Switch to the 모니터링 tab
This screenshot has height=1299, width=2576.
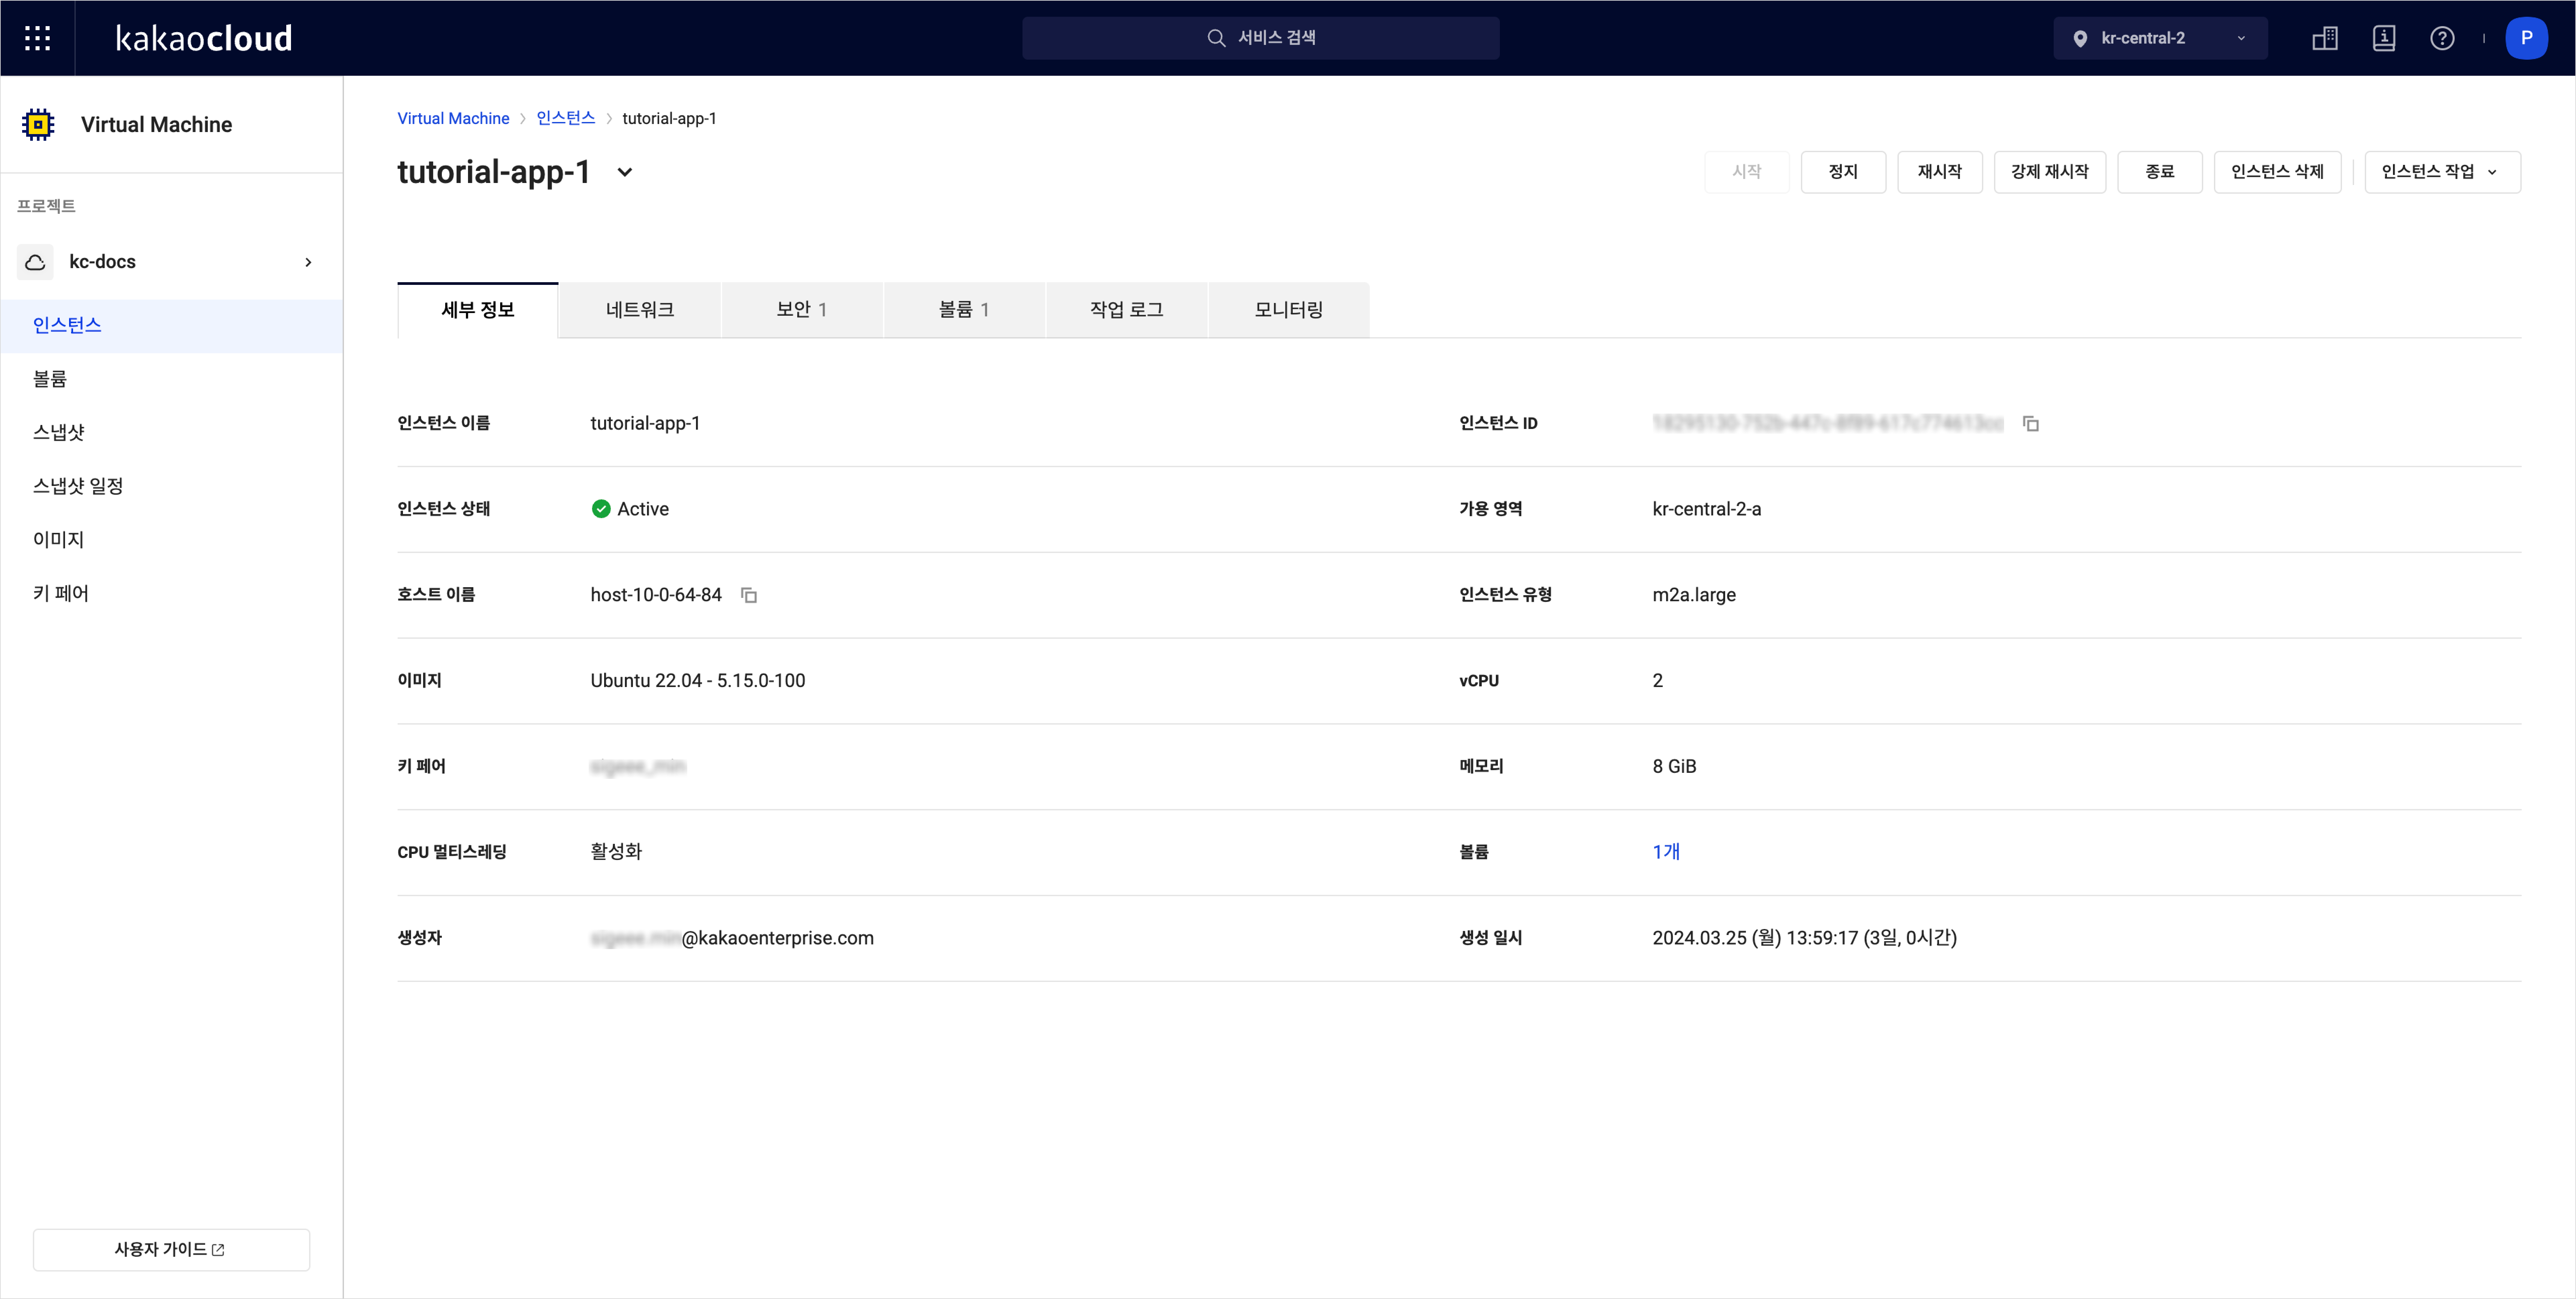pyautogui.click(x=1289, y=310)
